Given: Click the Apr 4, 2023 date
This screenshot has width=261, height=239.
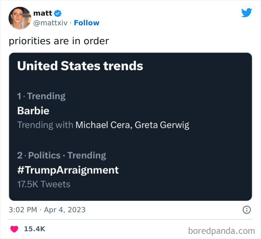Looking at the screenshot, I should (65, 210).
